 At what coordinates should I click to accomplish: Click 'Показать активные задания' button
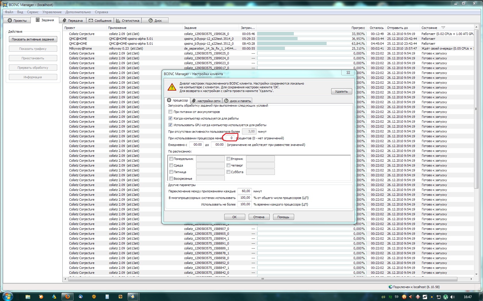pyautogui.click(x=33, y=39)
